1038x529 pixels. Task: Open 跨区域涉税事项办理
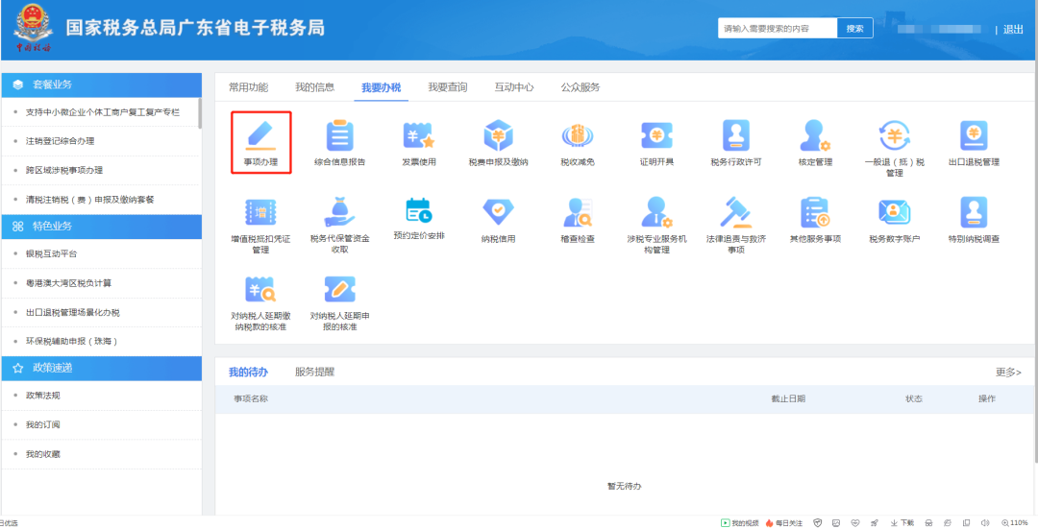[64, 171]
